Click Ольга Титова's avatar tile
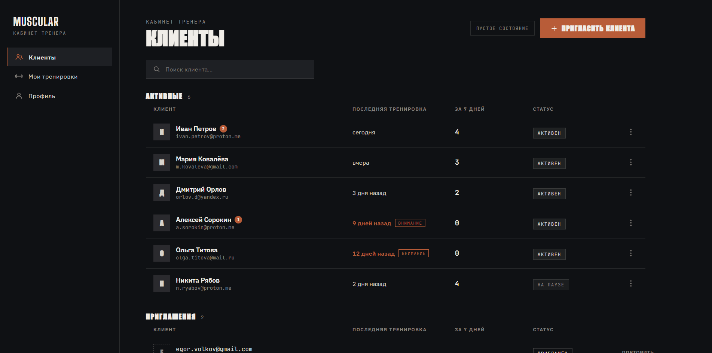The width and height of the screenshot is (712, 353). pos(162,253)
